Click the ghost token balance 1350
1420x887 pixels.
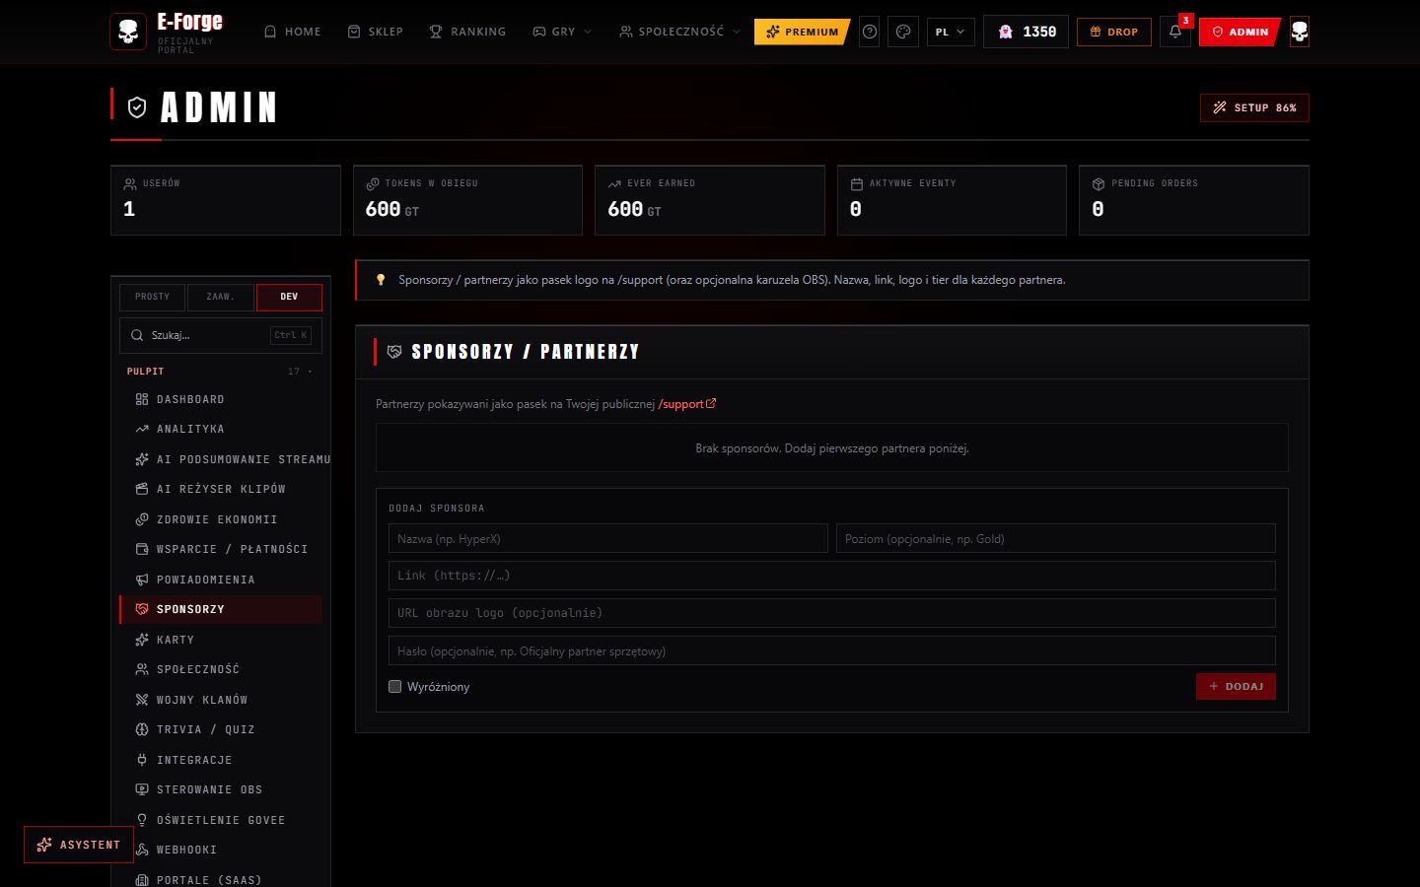pos(1027,32)
